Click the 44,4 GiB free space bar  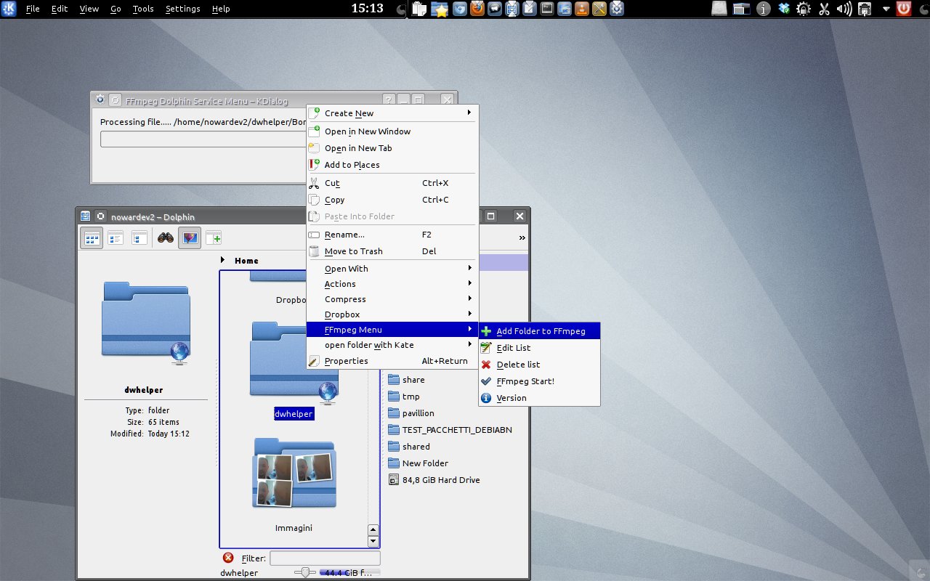point(349,572)
